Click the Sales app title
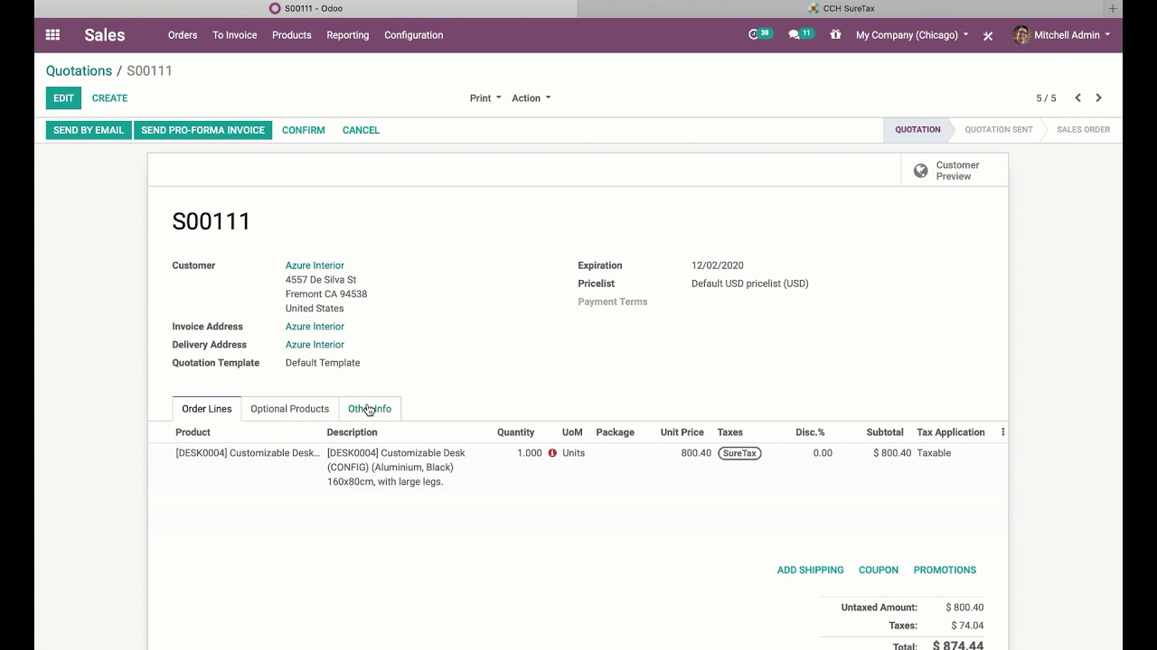Viewport: 1157px width, 650px height. pos(105,35)
